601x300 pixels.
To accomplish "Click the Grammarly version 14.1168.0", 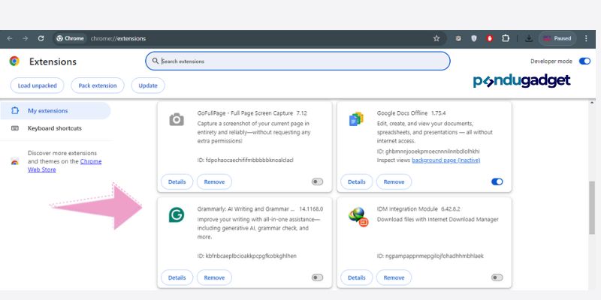I will pyautogui.click(x=311, y=209).
